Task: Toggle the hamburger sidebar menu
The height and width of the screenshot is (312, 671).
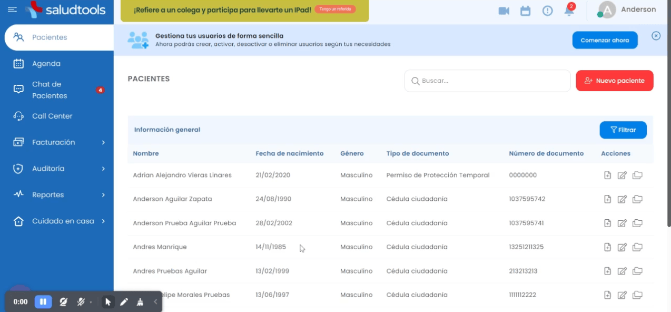Action: (x=13, y=9)
